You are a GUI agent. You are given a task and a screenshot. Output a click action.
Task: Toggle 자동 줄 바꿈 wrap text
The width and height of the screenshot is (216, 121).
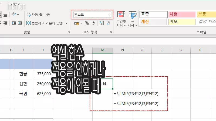tap(38, 15)
